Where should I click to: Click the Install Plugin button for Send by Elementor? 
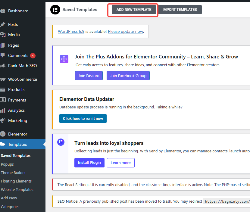[x=89, y=163]
